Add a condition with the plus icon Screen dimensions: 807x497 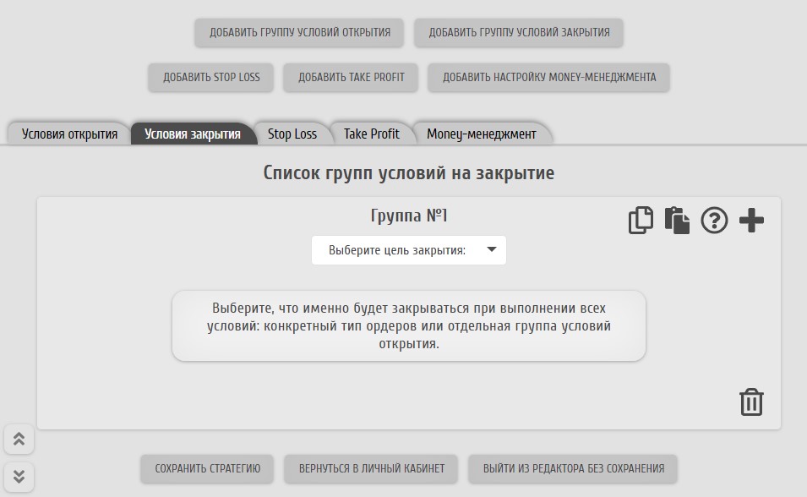[x=751, y=221]
